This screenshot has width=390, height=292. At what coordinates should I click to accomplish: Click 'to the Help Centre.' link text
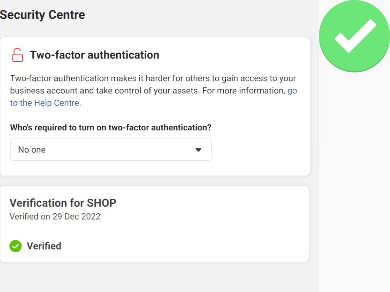46,103
